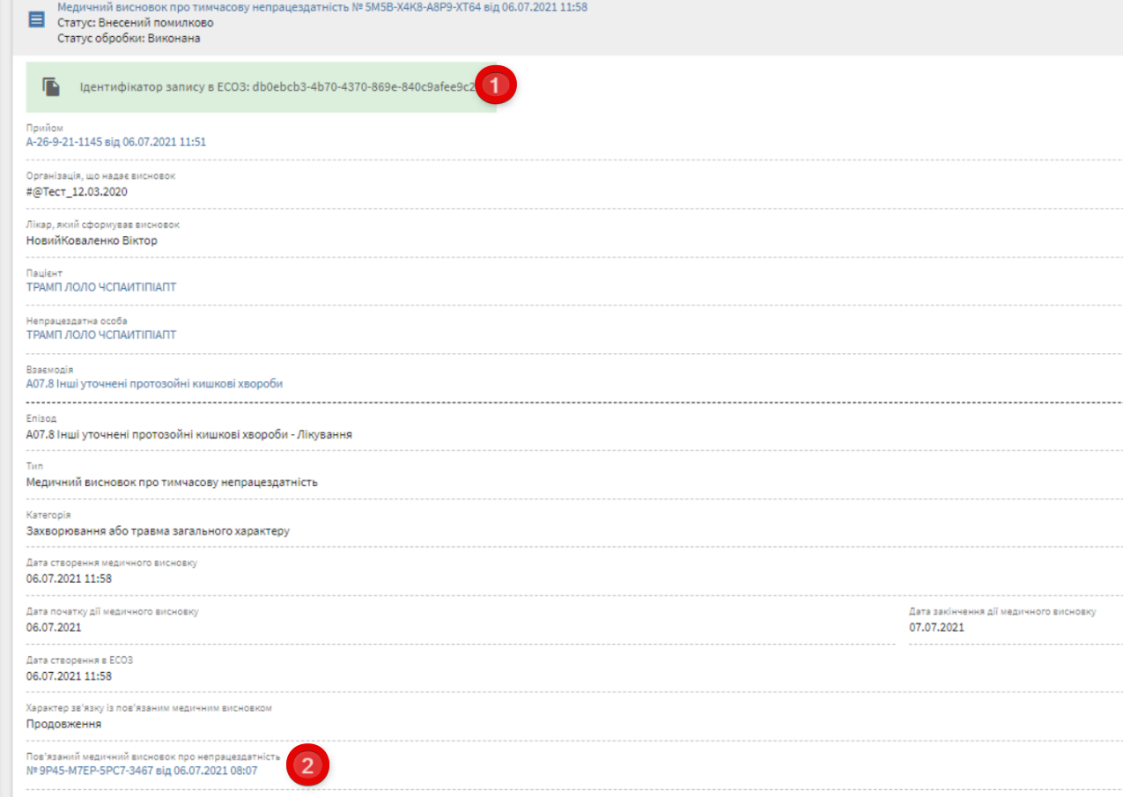Image resolution: width=1123 pixels, height=797 pixels.
Task: Click the red marker number 2
Action: [x=307, y=766]
